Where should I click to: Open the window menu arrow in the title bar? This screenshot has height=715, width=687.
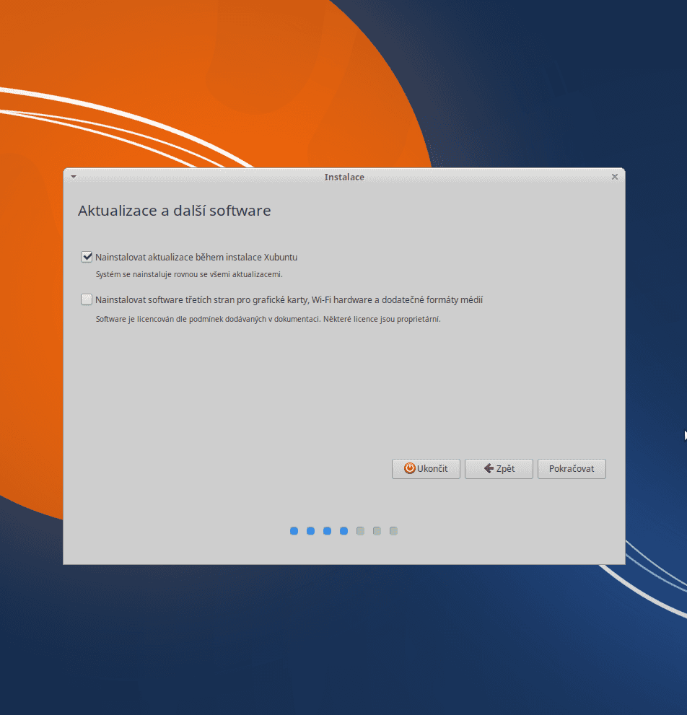coord(73,176)
